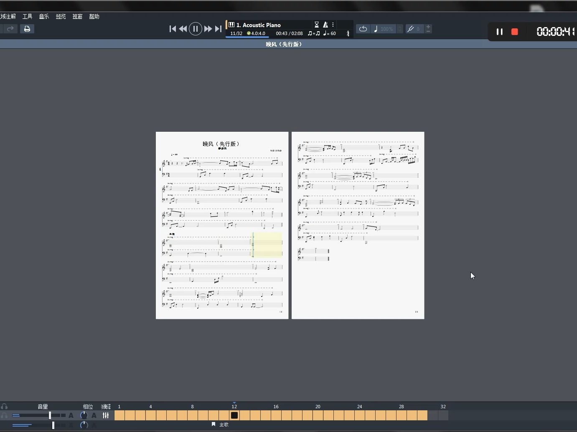The width and height of the screenshot is (577, 432).
Task: Adjust the speed percentage stepper arrows
Action: coord(399,29)
